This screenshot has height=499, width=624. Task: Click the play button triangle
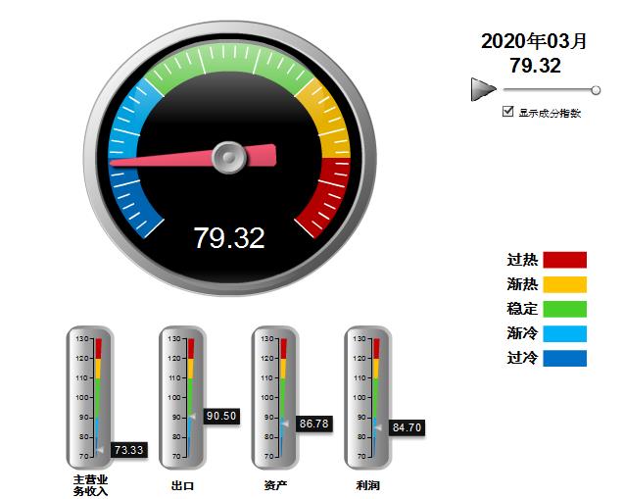pos(483,89)
